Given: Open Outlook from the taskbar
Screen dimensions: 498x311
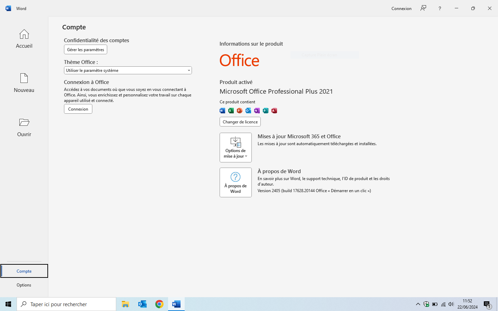Looking at the screenshot, I should (x=142, y=304).
